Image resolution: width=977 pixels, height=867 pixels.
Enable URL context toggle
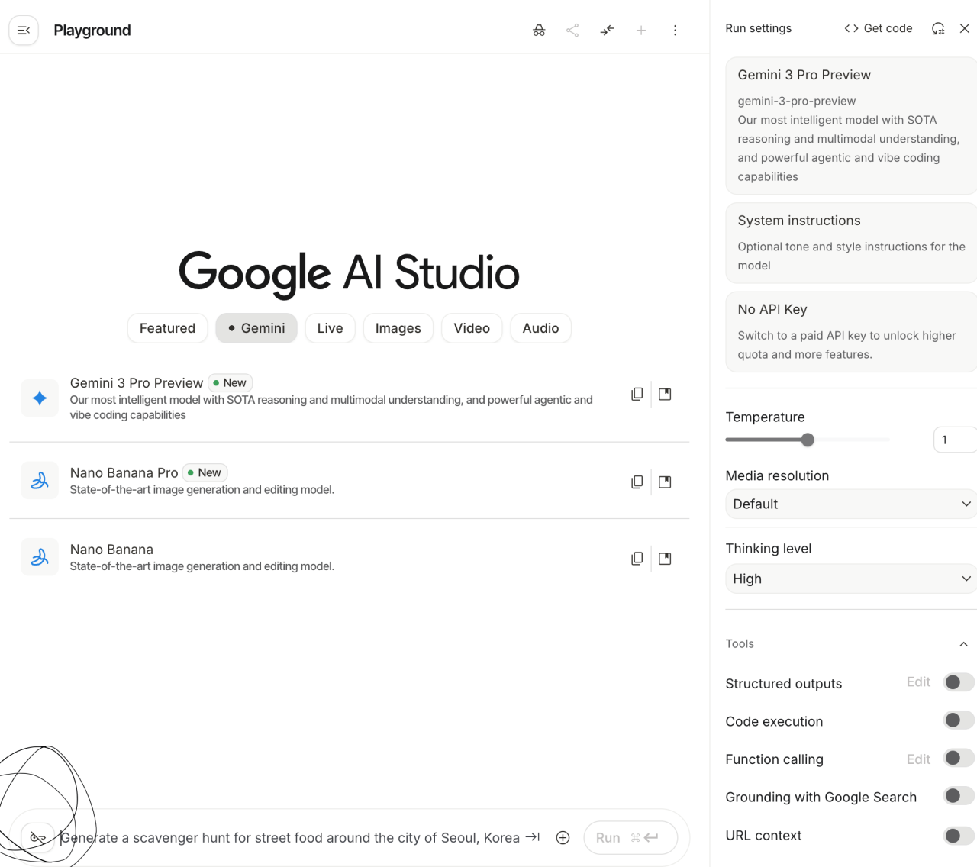(x=959, y=836)
